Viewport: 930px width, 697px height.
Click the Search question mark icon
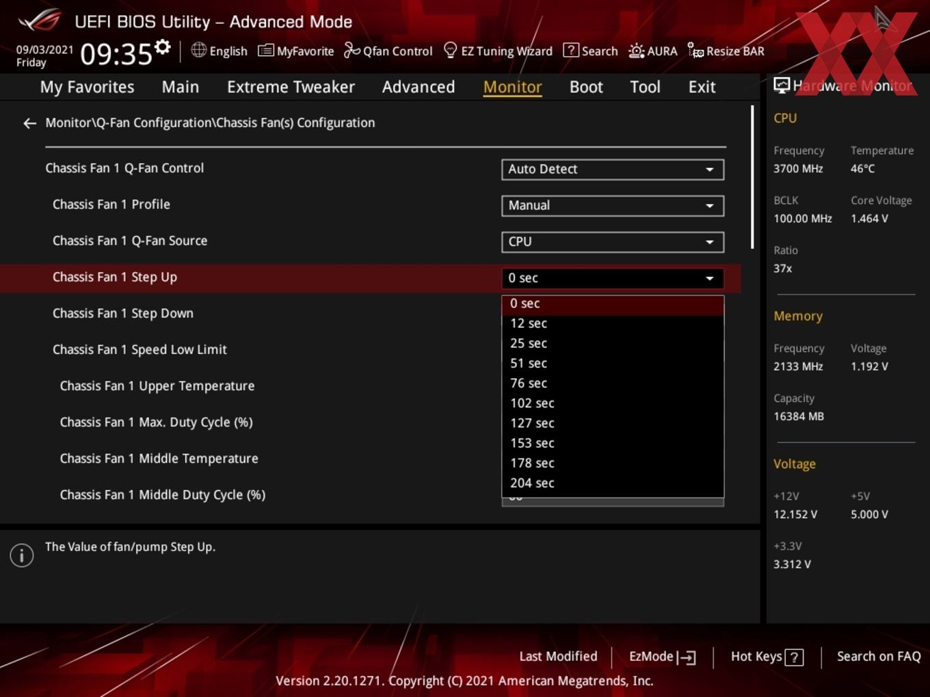tap(570, 50)
